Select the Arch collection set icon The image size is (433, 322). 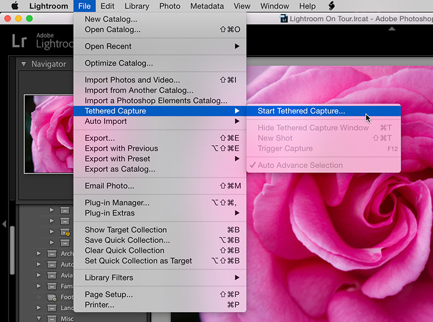pos(51,253)
